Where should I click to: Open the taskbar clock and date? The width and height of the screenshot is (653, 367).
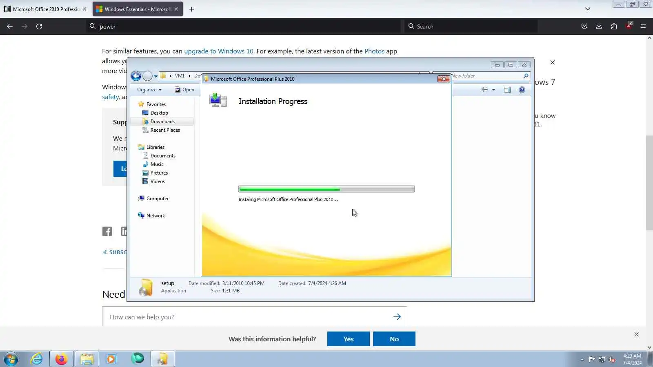point(632,359)
